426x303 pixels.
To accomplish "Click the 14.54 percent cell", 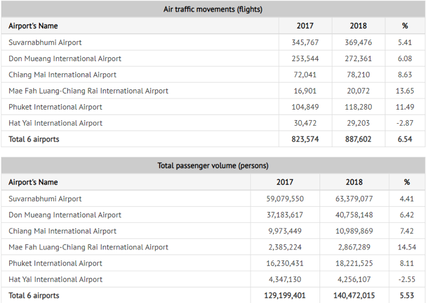I will click(406, 247).
